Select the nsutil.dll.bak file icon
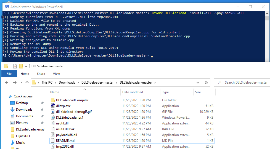The image size is (270, 149). click(x=53, y=129)
